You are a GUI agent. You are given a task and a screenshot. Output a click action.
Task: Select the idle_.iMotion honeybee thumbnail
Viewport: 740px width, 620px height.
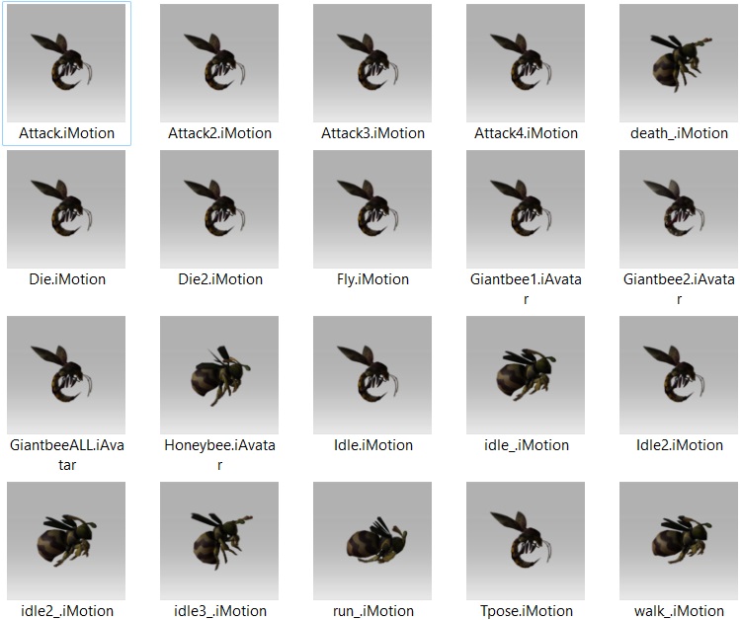coord(526,375)
